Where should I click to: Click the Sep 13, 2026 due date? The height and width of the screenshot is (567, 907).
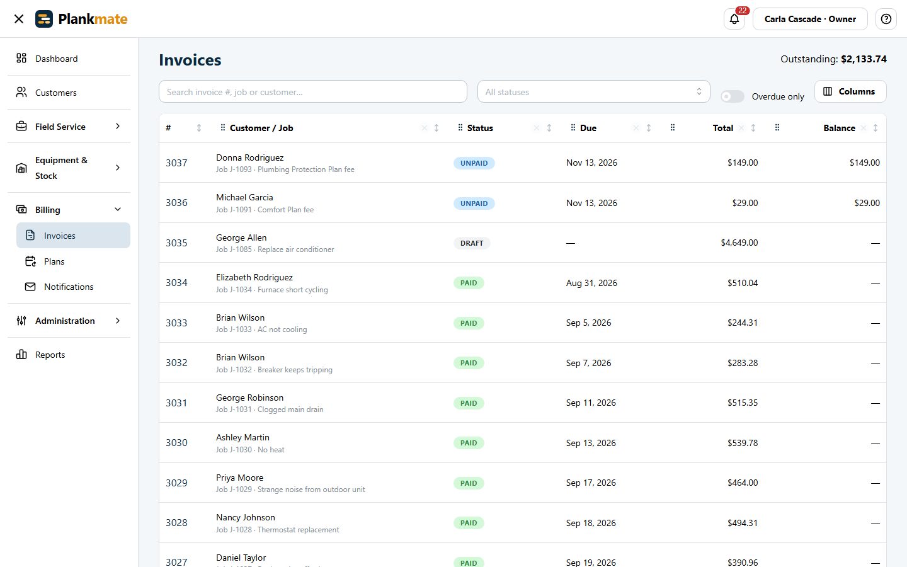[x=591, y=443]
